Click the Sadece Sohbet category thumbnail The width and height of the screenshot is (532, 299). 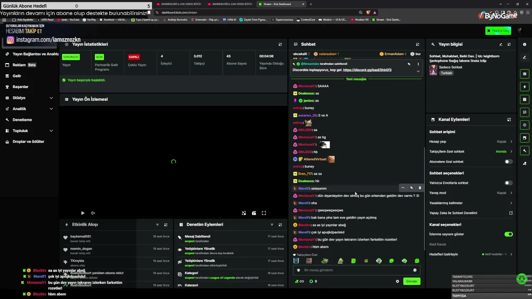pos(433,70)
